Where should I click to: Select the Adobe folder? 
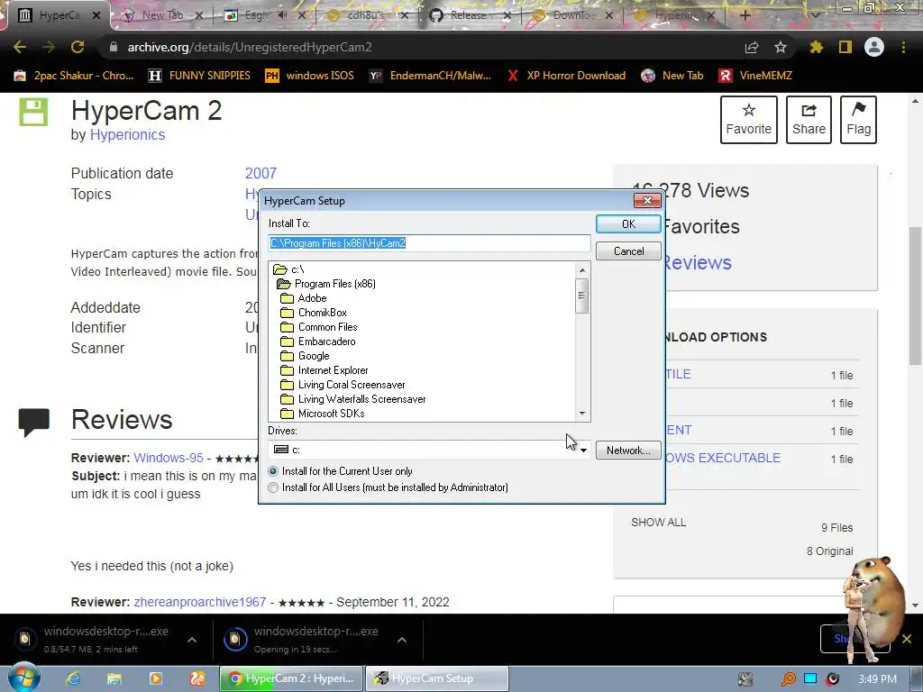[304, 298]
